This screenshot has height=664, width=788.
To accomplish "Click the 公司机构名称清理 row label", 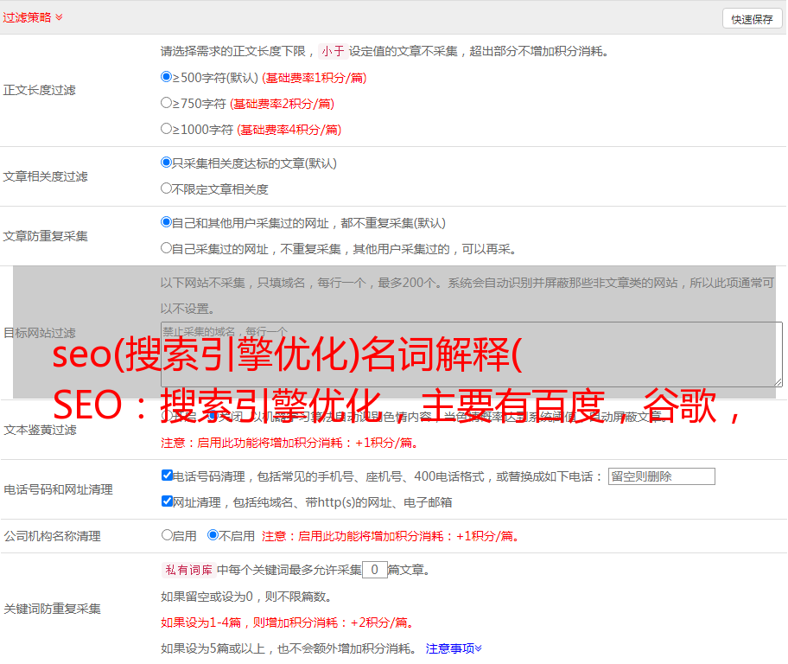I will click(x=52, y=536).
